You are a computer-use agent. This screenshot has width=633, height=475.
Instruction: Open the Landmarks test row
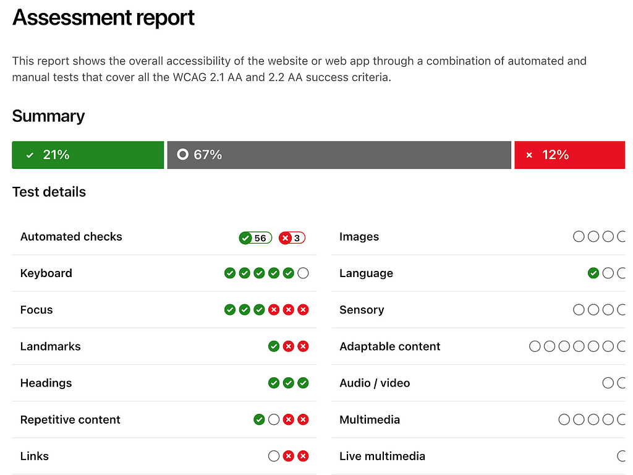[x=164, y=346]
